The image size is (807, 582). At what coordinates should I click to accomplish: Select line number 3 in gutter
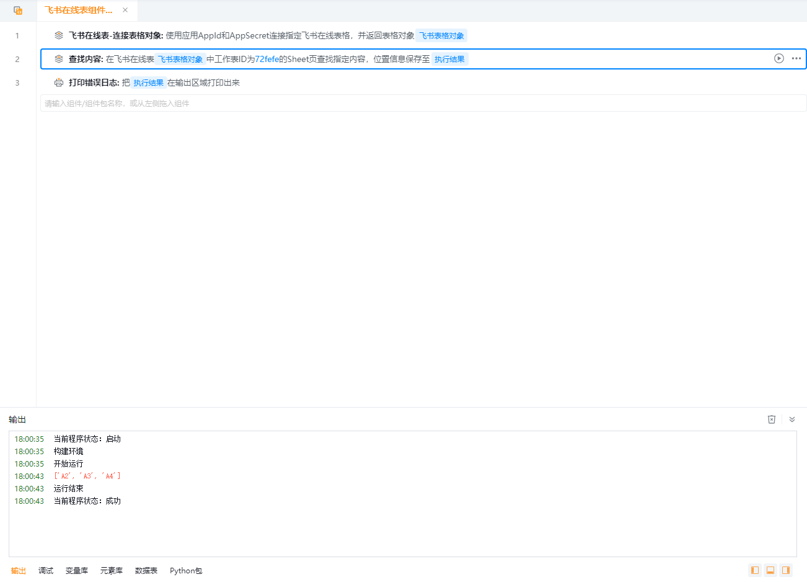pyautogui.click(x=17, y=83)
